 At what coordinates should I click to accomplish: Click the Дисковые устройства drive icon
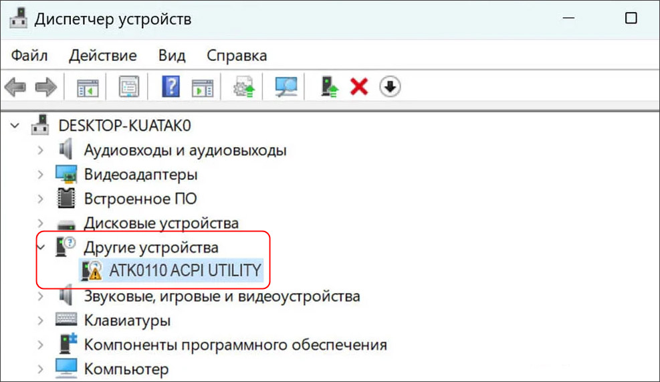coord(66,225)
